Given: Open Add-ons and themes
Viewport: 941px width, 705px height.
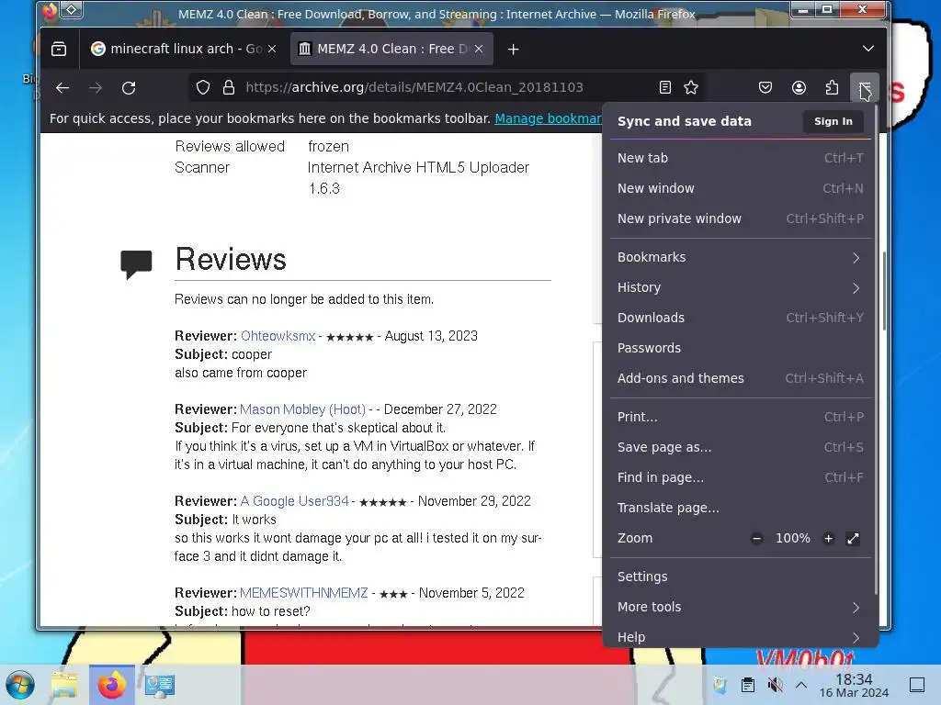Looking at the screenshot, I should pos(741,378).
